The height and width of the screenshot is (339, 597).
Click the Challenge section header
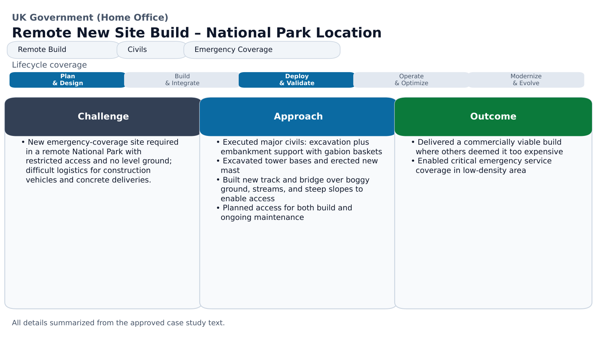pyautogui.click(x=103, y=116)
